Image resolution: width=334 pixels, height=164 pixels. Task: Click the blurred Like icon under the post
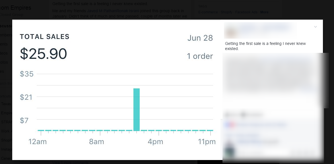tap(227, 115)
